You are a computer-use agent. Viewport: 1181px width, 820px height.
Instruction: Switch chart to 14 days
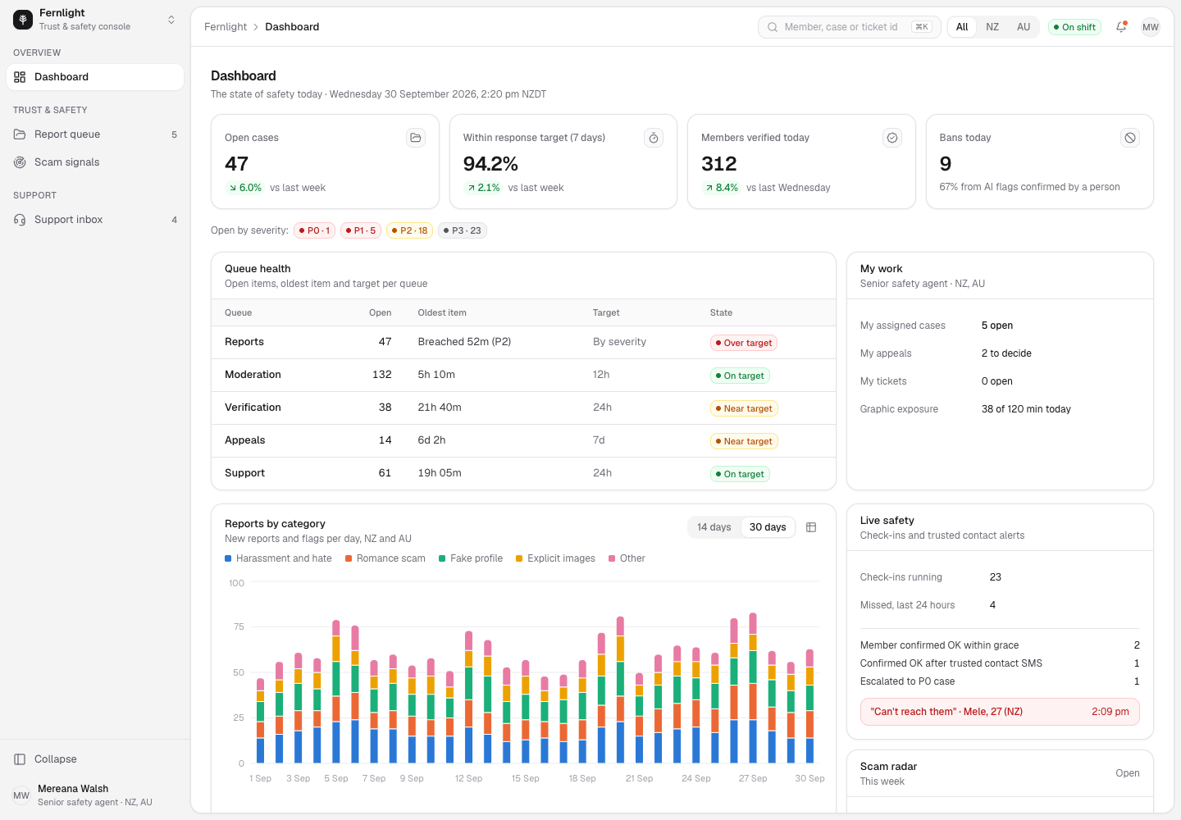pos(714,527)
